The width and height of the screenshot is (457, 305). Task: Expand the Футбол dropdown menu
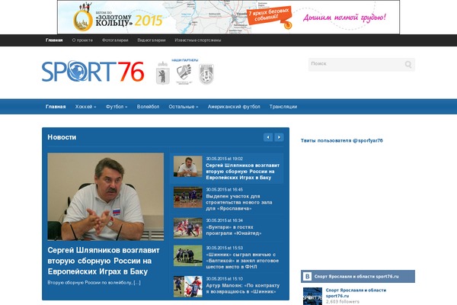117,107
